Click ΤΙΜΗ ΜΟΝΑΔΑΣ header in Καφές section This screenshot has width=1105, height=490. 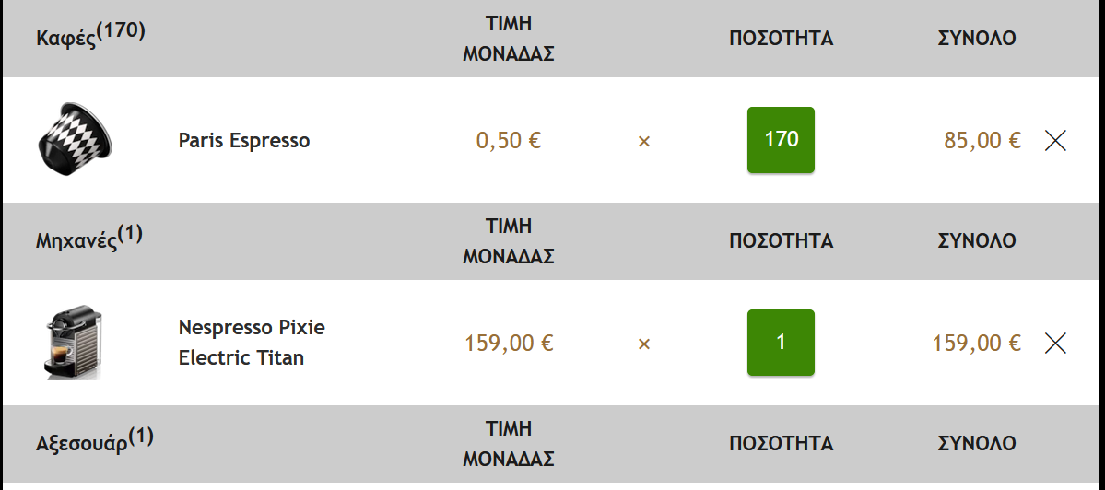coord(509,38)
